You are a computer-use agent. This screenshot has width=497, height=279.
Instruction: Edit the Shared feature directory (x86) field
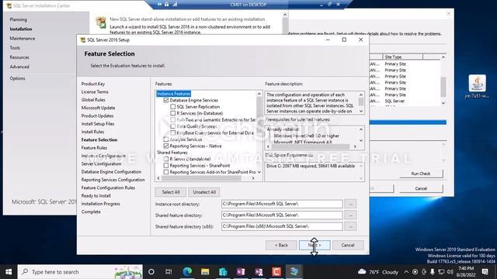282,226
